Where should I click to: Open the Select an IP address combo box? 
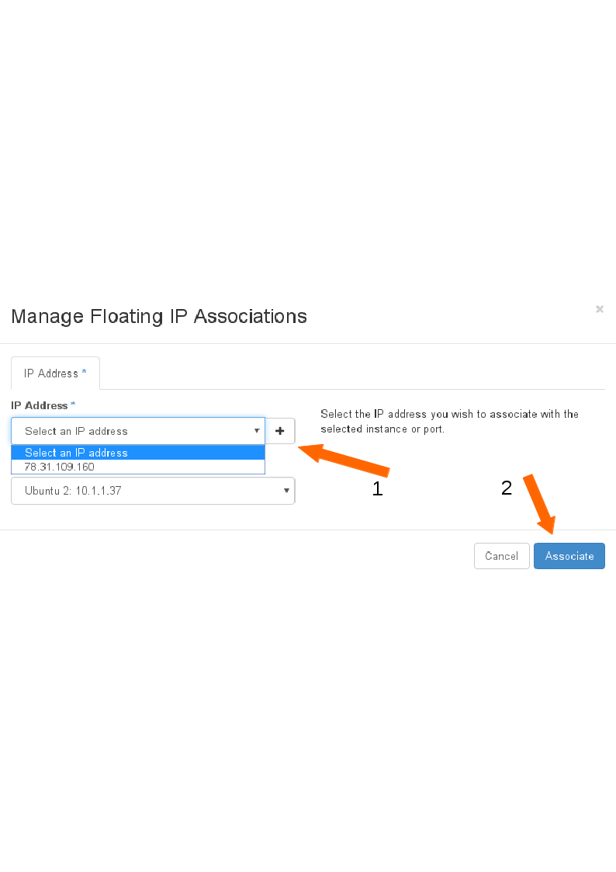click(138, 431)
